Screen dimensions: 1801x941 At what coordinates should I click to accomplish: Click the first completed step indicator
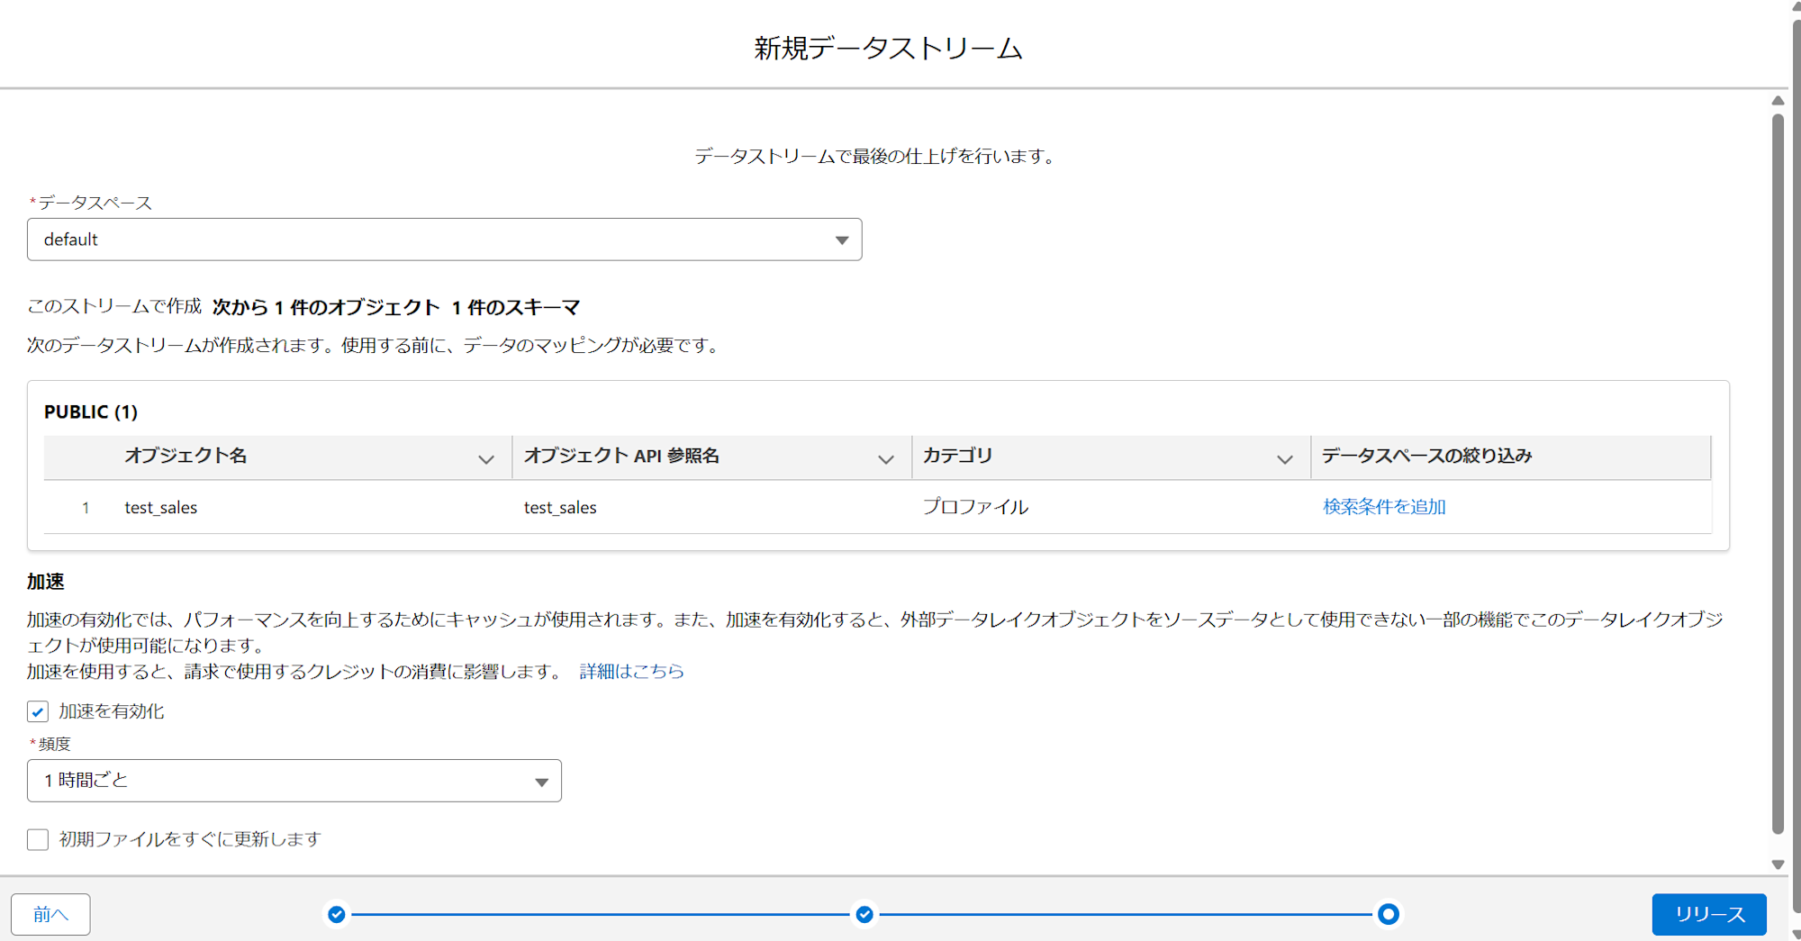click(x=337, y=915)
